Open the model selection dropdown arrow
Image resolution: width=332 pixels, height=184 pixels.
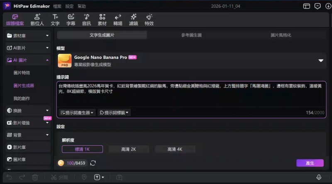[x=321, y=61]
